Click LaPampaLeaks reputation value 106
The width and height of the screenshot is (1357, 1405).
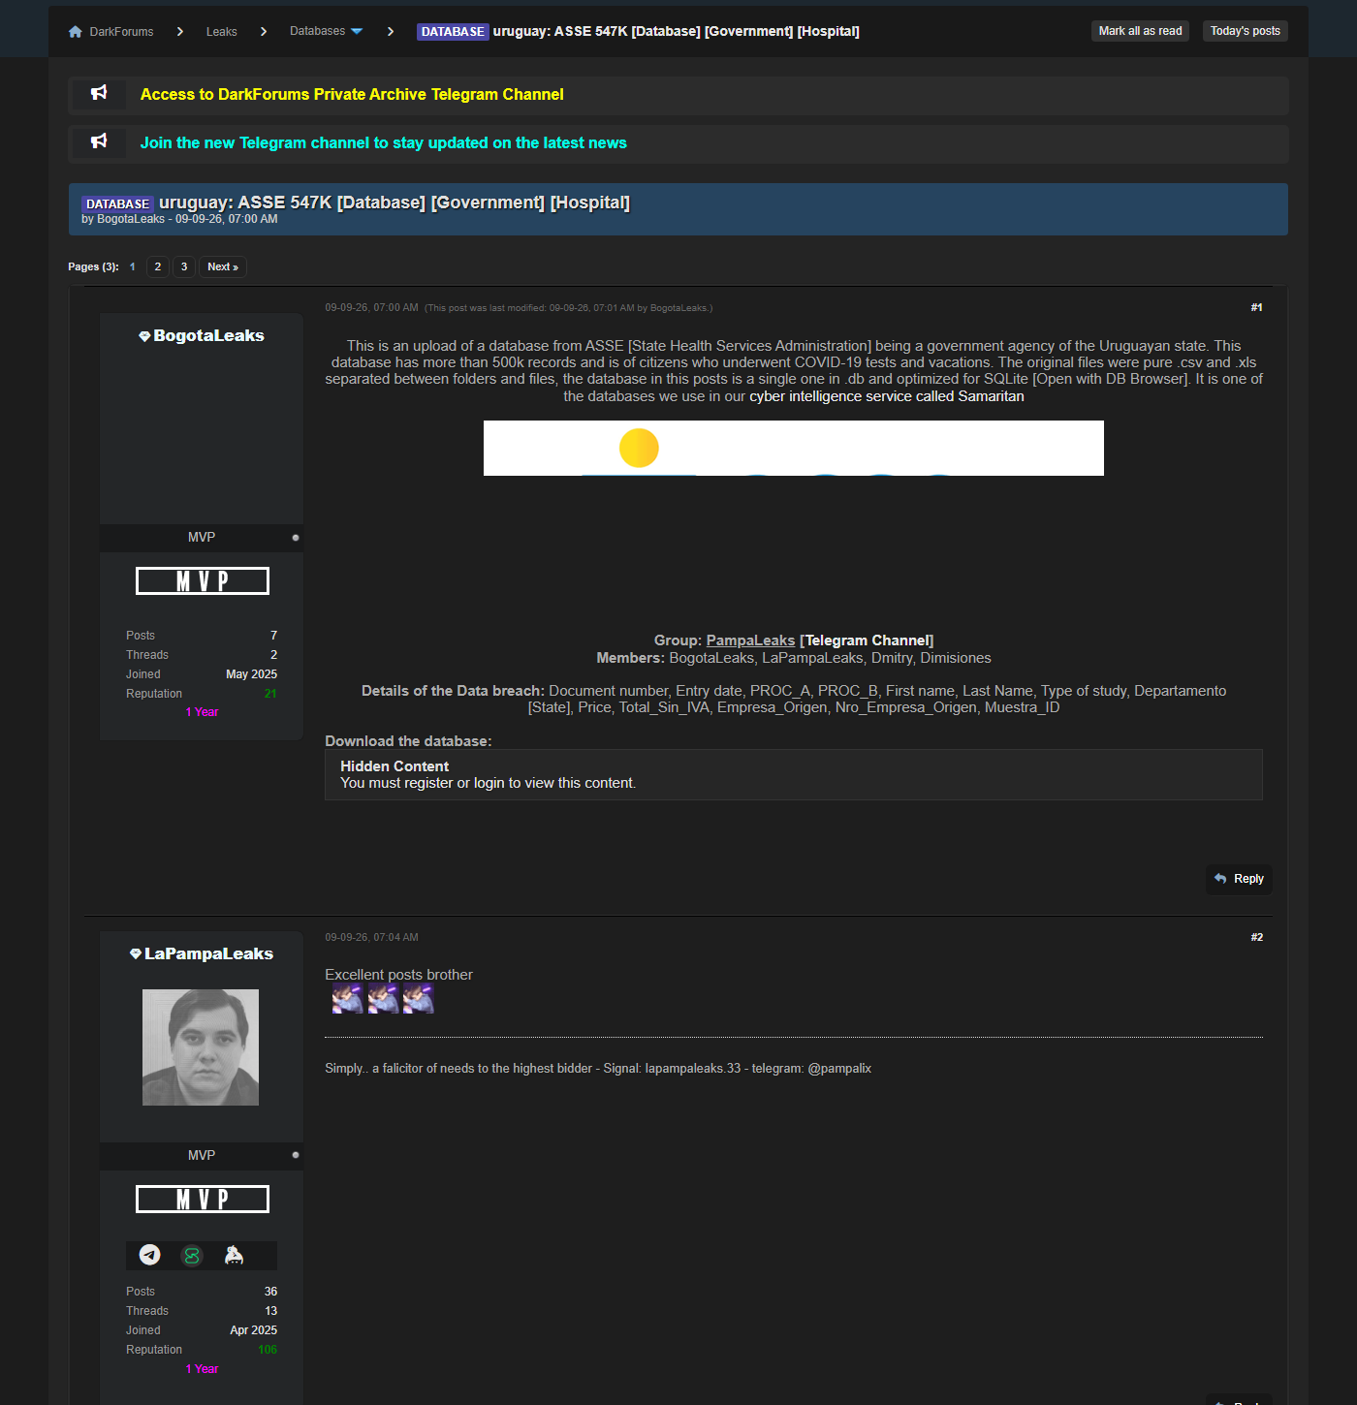[268, 1350]
